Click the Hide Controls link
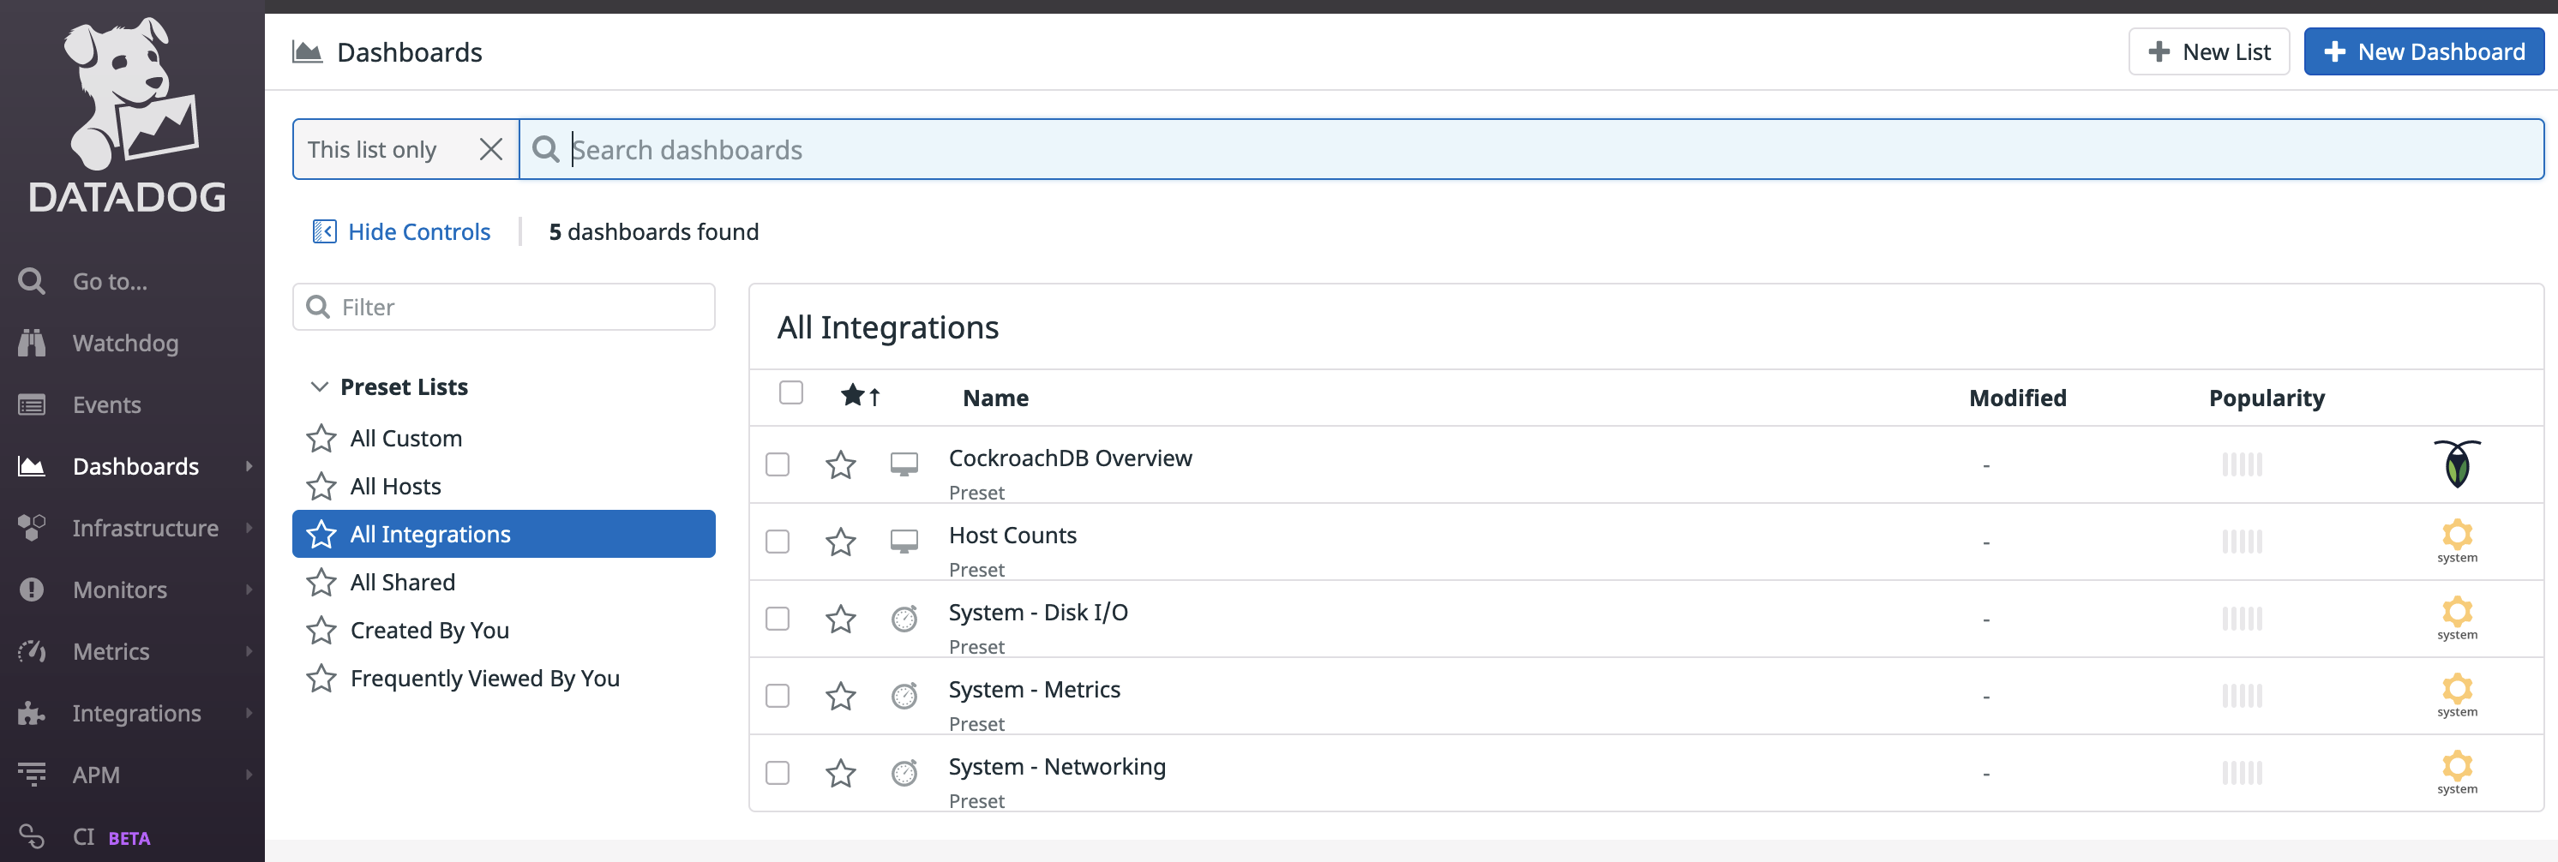 click(x=418, y=231)
